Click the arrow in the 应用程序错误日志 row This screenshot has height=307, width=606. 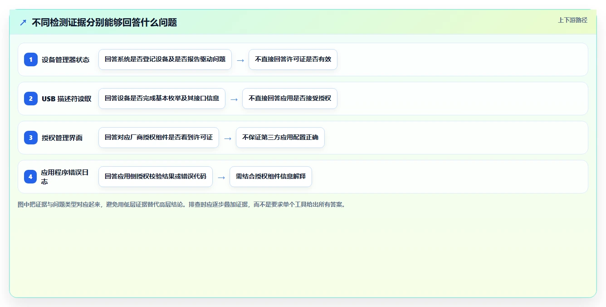221,177
